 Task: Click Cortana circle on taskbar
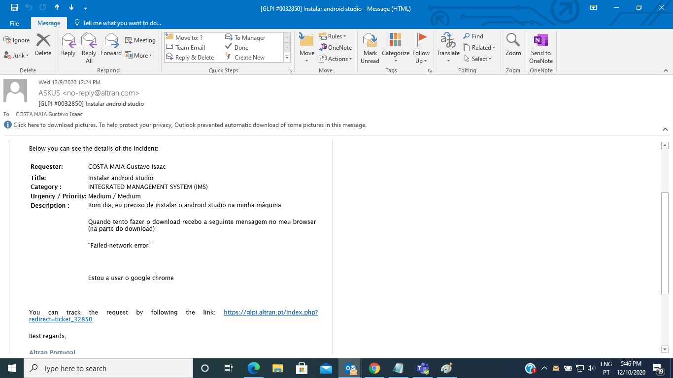pyautogui.click(x=205, y=368)
